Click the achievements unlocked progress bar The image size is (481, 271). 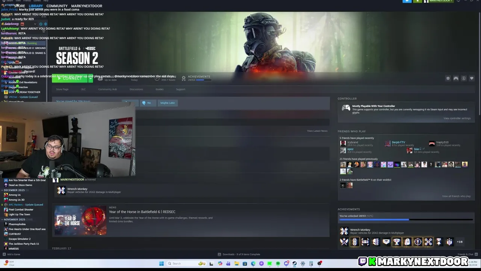click(x=406, y=219)
